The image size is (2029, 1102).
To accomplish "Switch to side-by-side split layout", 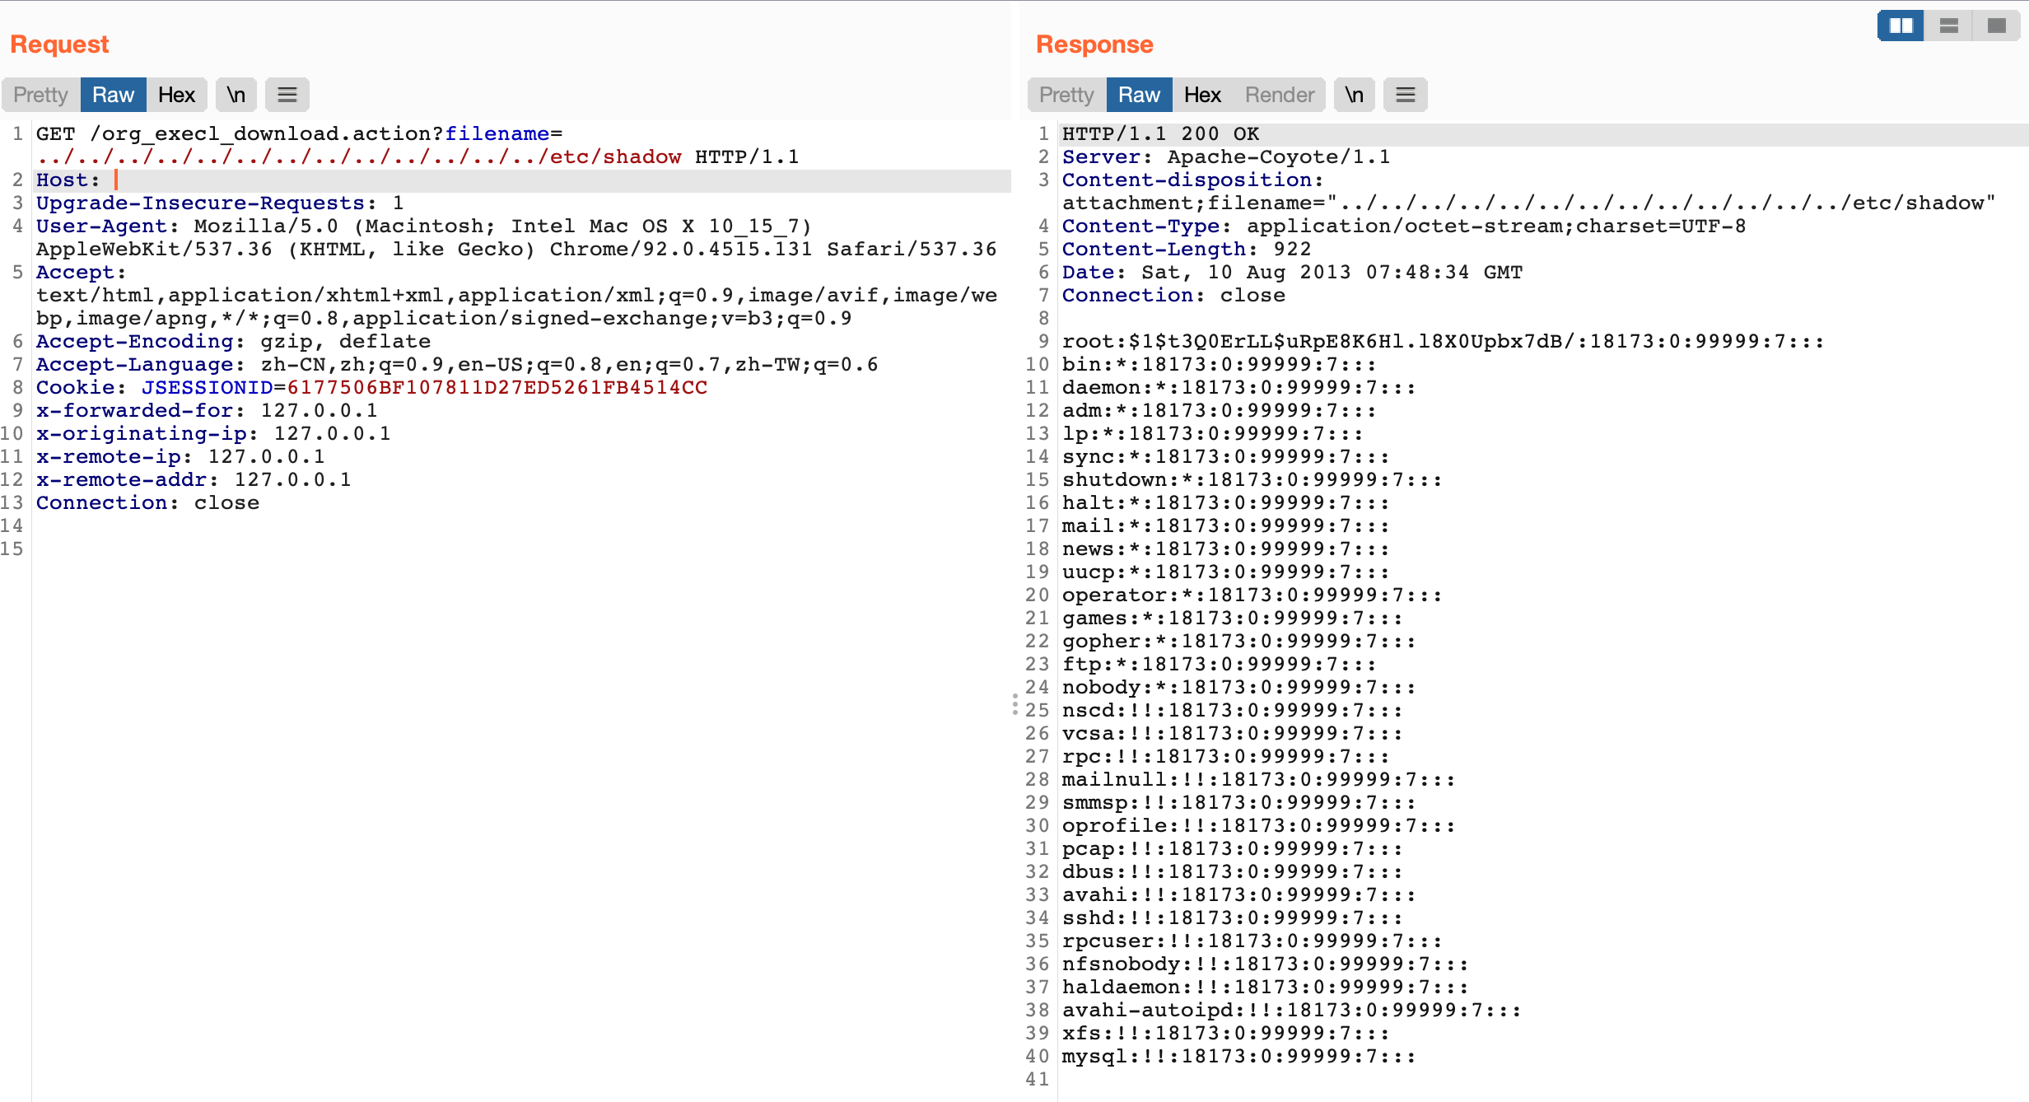I will pyautogui.click(x=1901, y=26).
